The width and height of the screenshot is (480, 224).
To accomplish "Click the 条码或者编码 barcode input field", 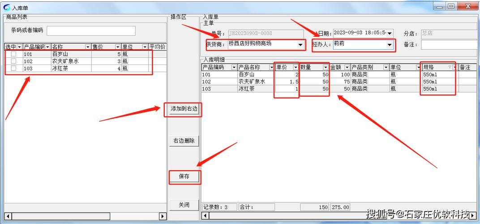I will [91, 30].
